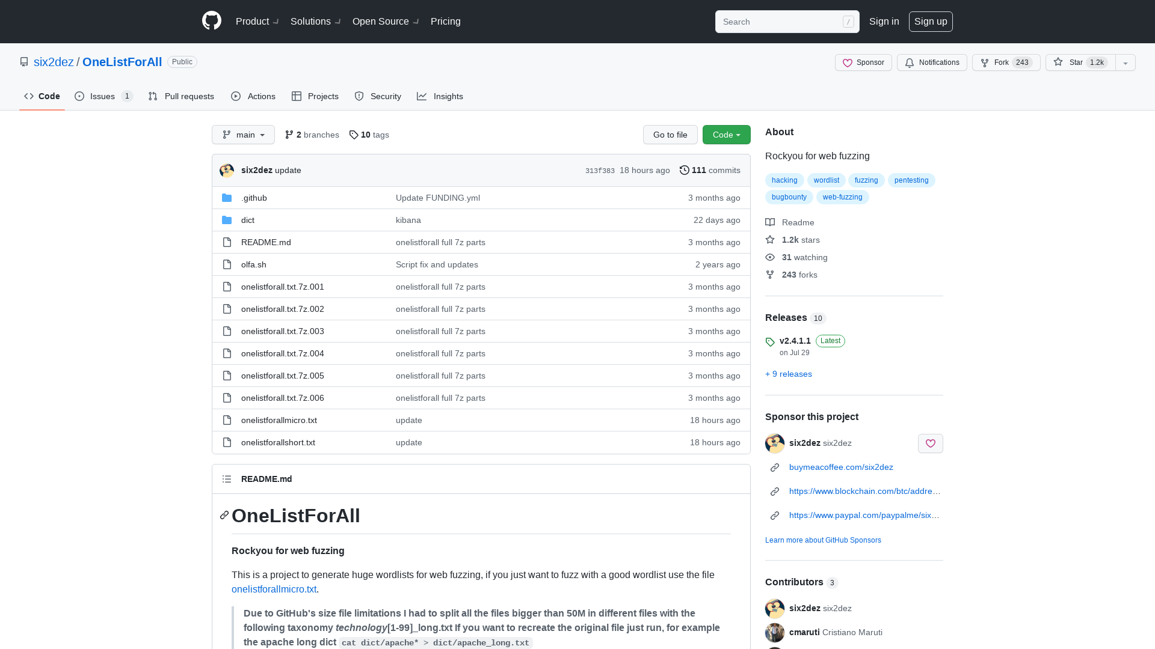Viewport: 1155px width, 649px height.
Task: Star the OneListForAll repository
Action: pos(1080,62)
